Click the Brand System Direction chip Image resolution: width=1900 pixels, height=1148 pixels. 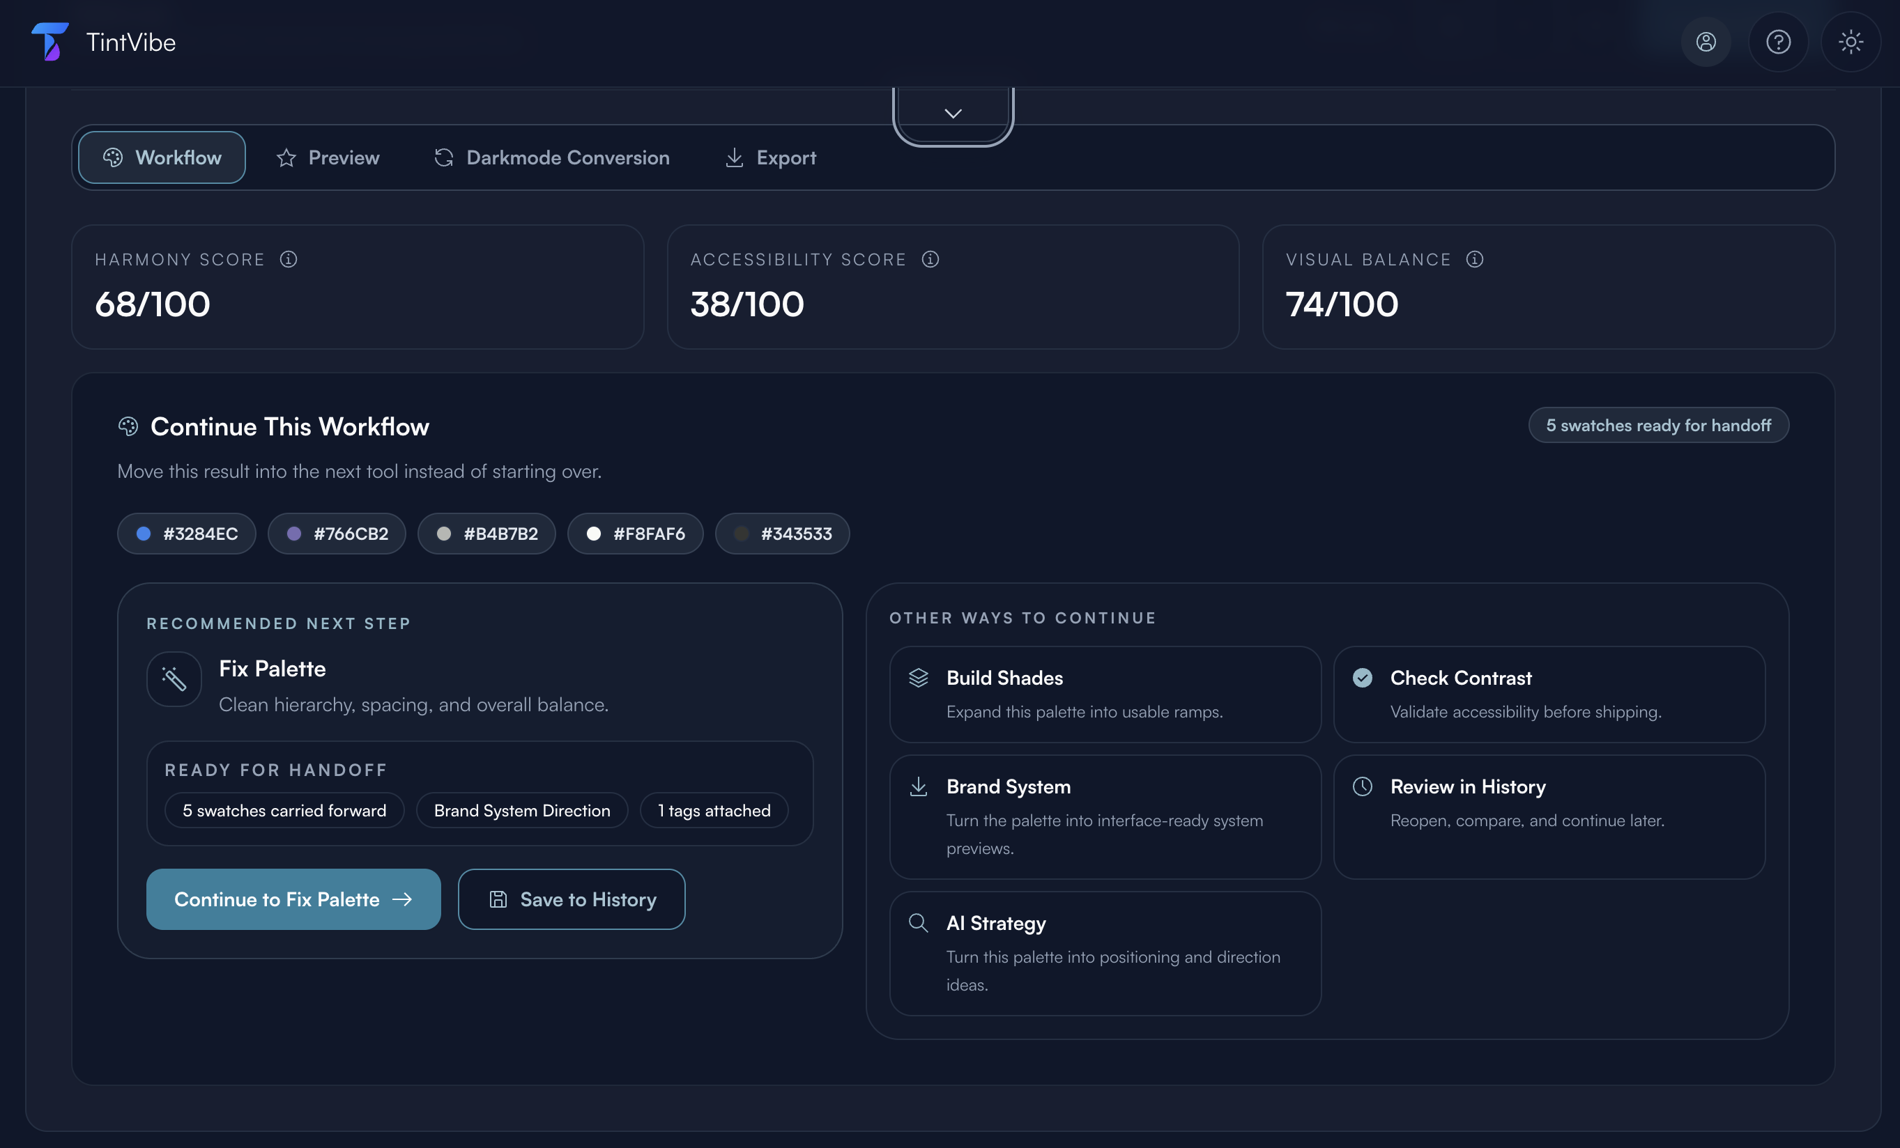click(x=522, y=811)
